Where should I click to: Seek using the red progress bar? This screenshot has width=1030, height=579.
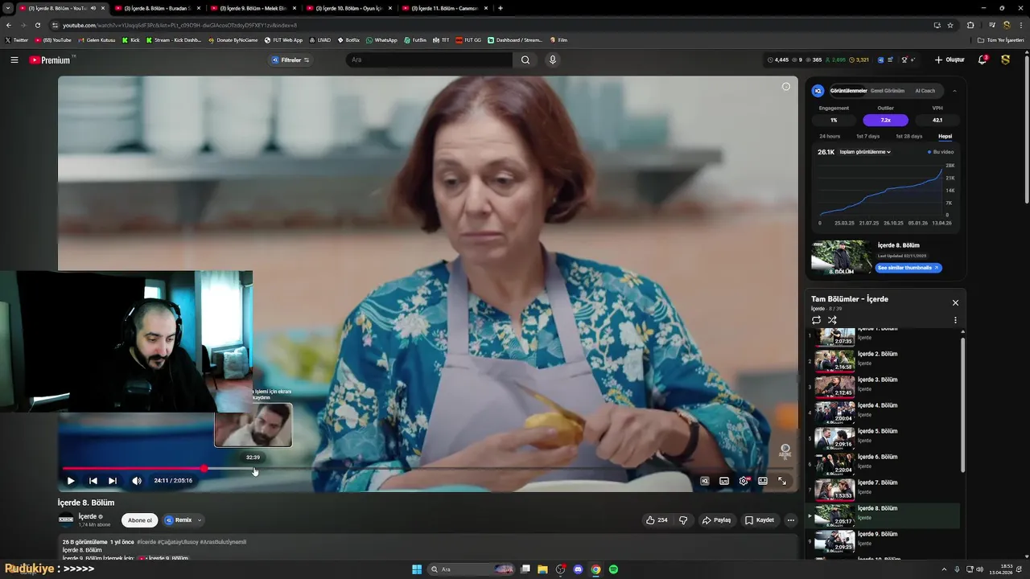(x=134, y=468)
